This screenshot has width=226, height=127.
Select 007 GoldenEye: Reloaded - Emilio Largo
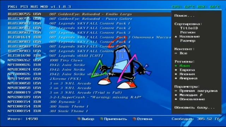[x=89, y=14]
